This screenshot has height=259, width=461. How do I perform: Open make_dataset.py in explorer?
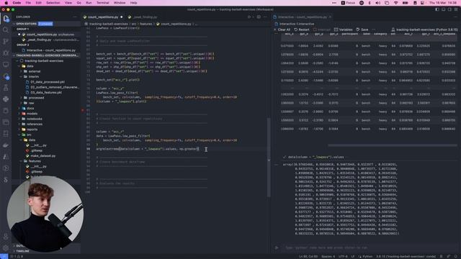click(43, 156)
